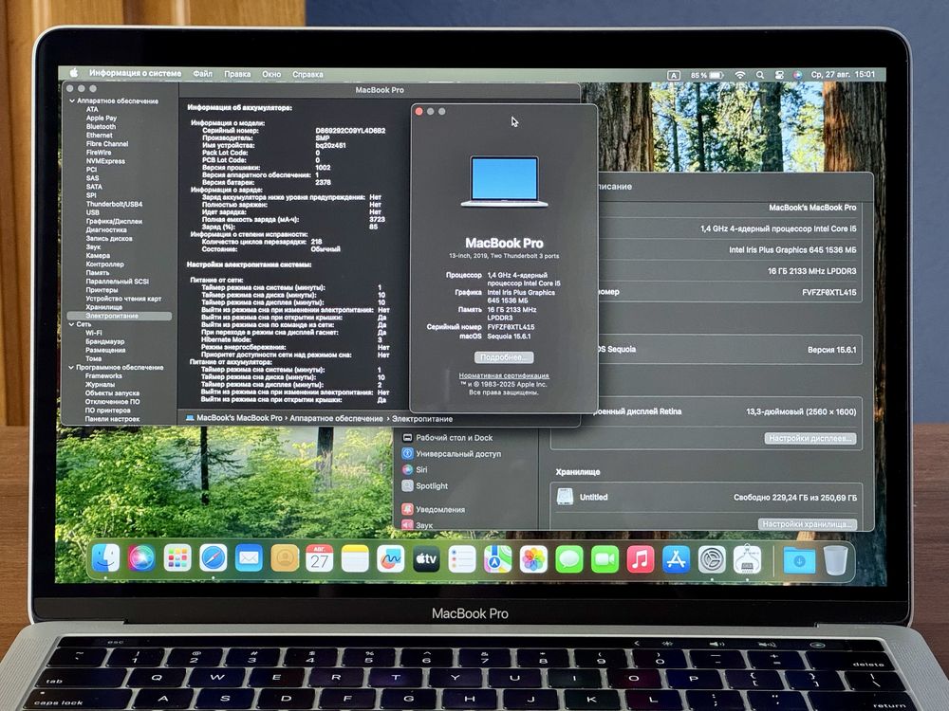
Task: Select NVMExpress in hardware list
Action: [105, 161]
